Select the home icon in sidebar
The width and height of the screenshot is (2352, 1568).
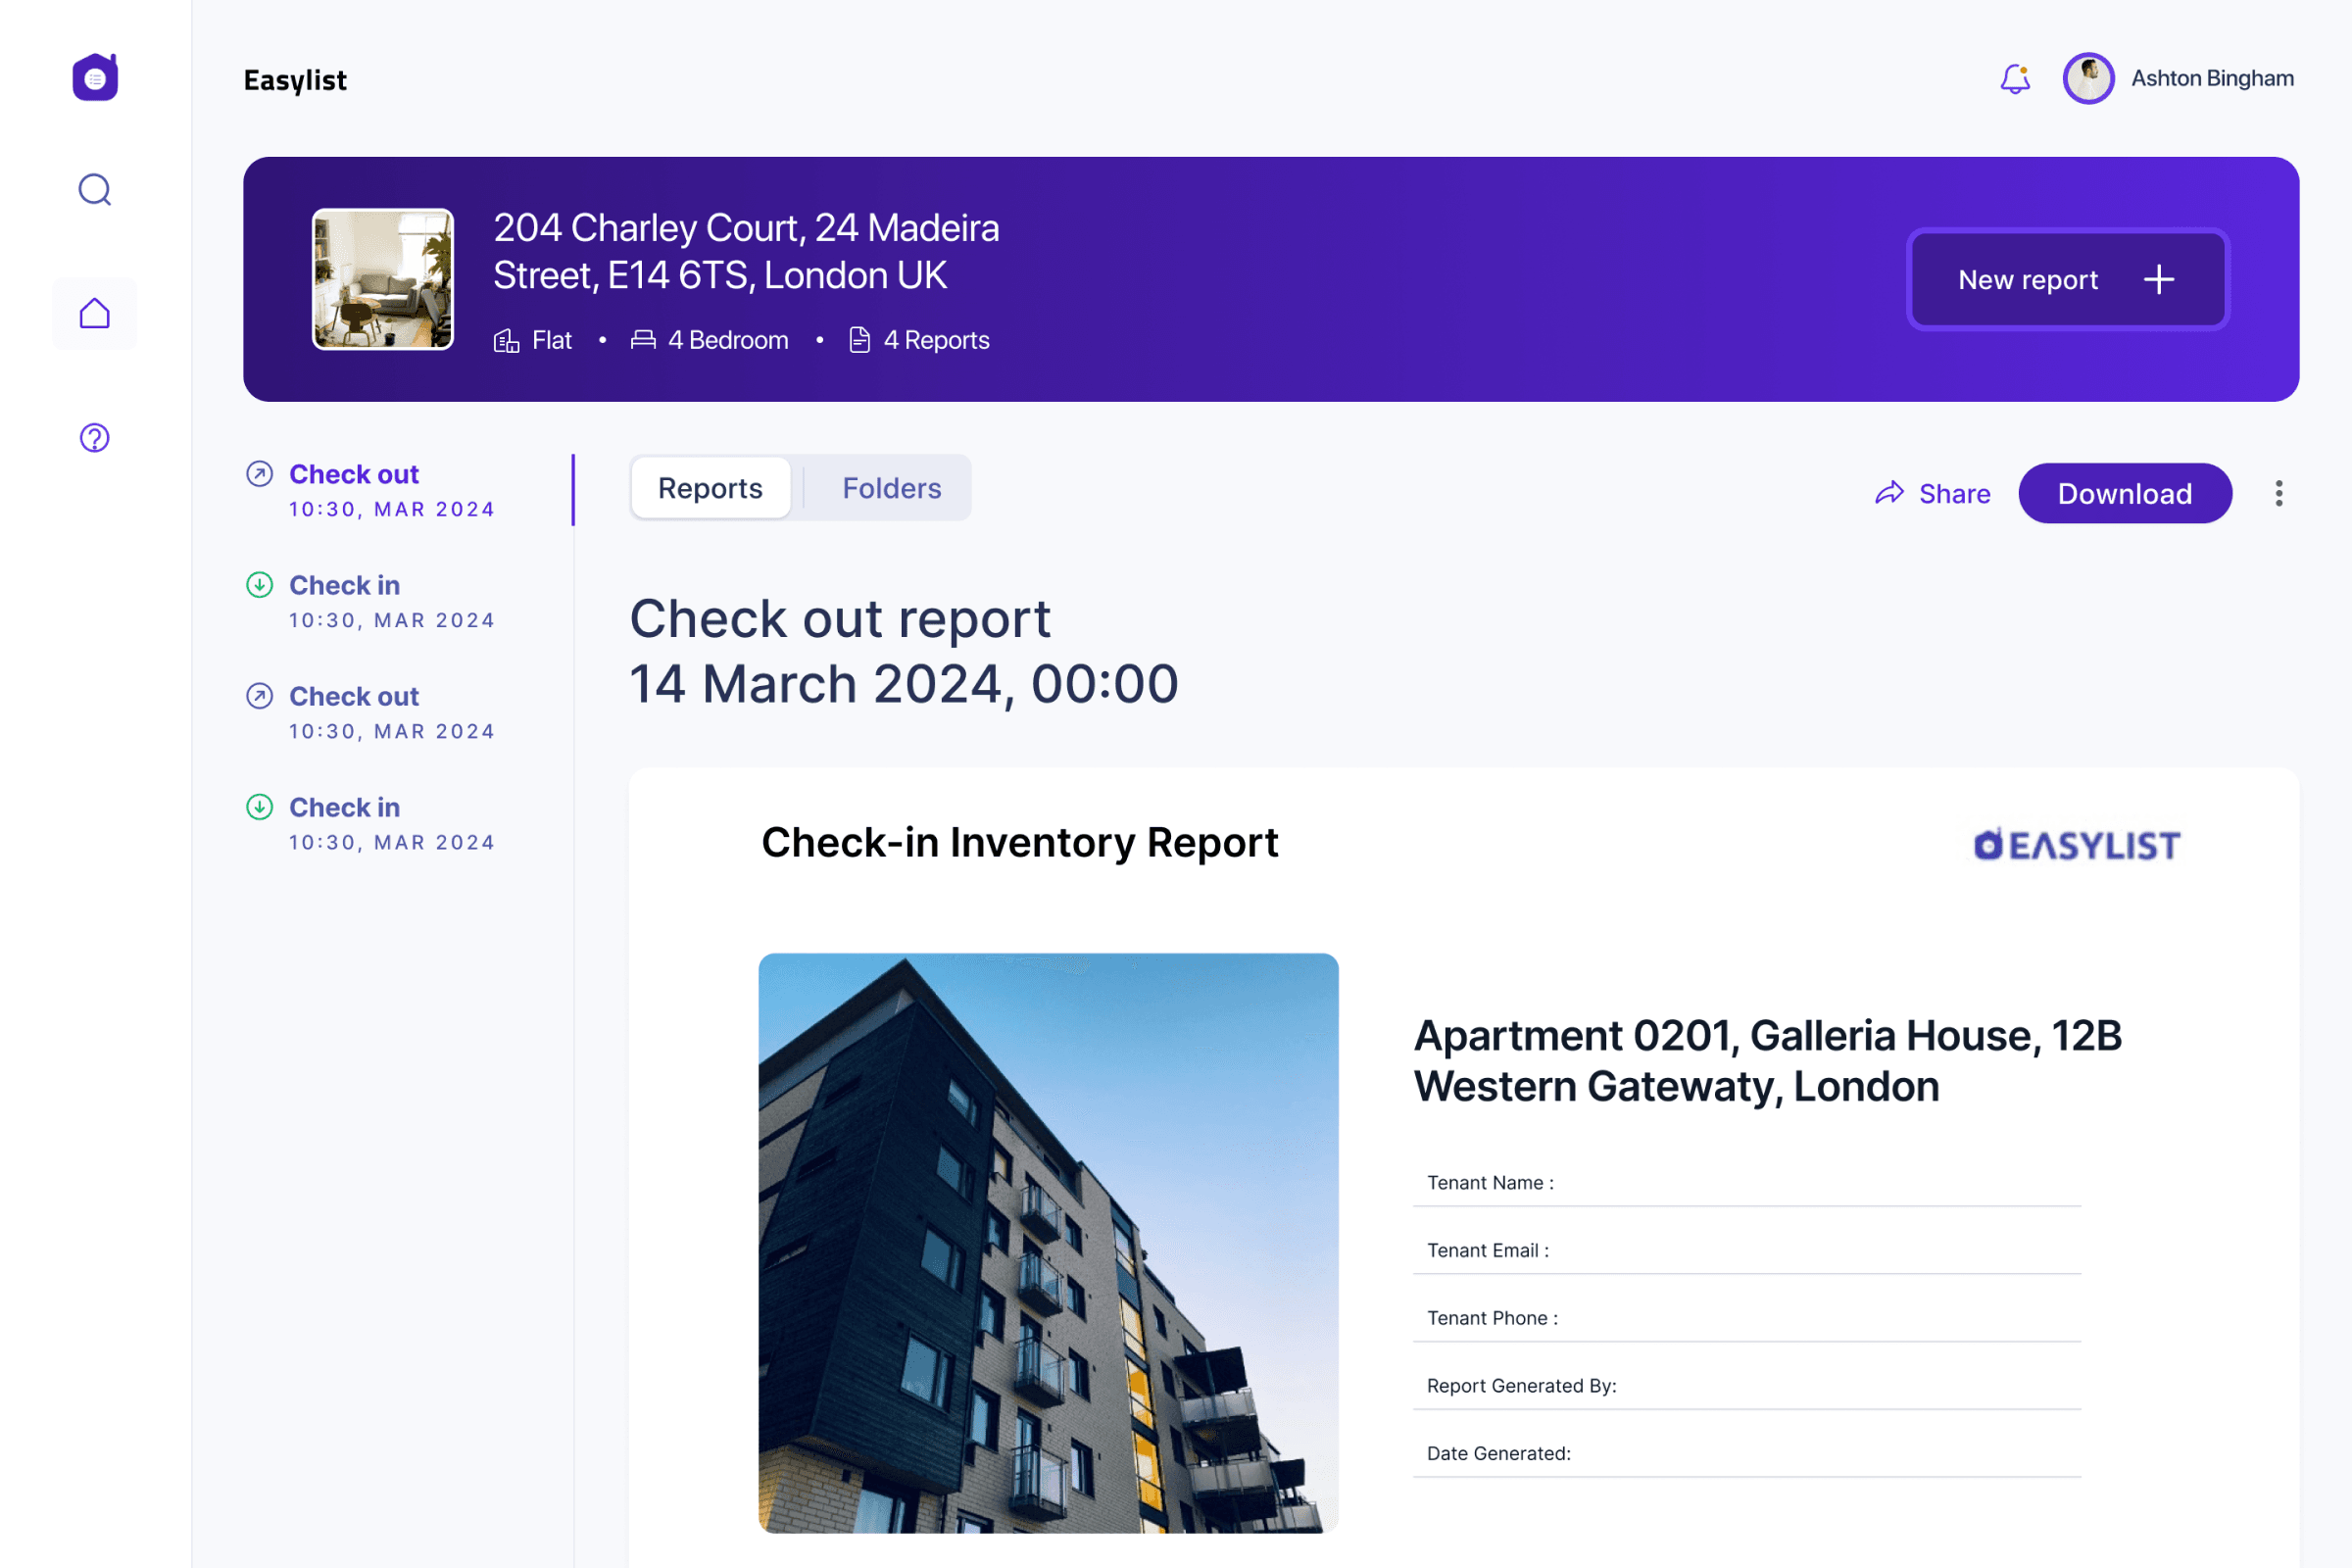[95, 314]
